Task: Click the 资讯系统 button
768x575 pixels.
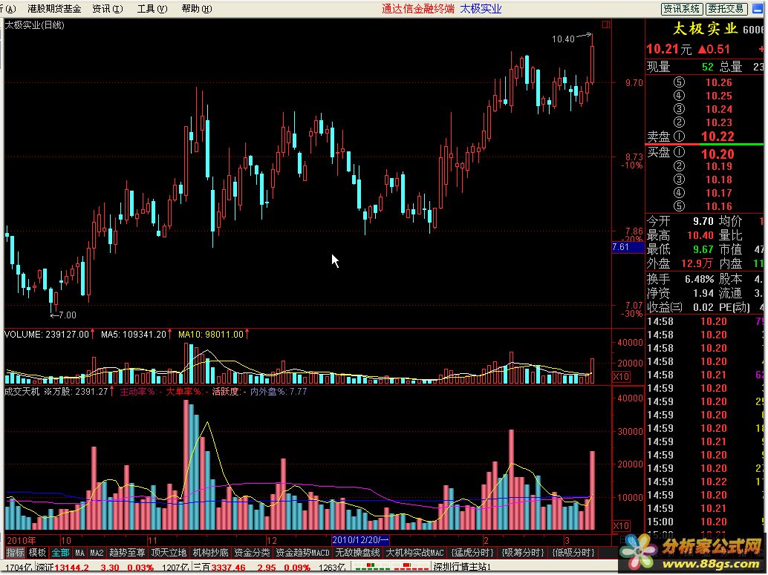Action: pyautogui.click(x=682, y=9)
